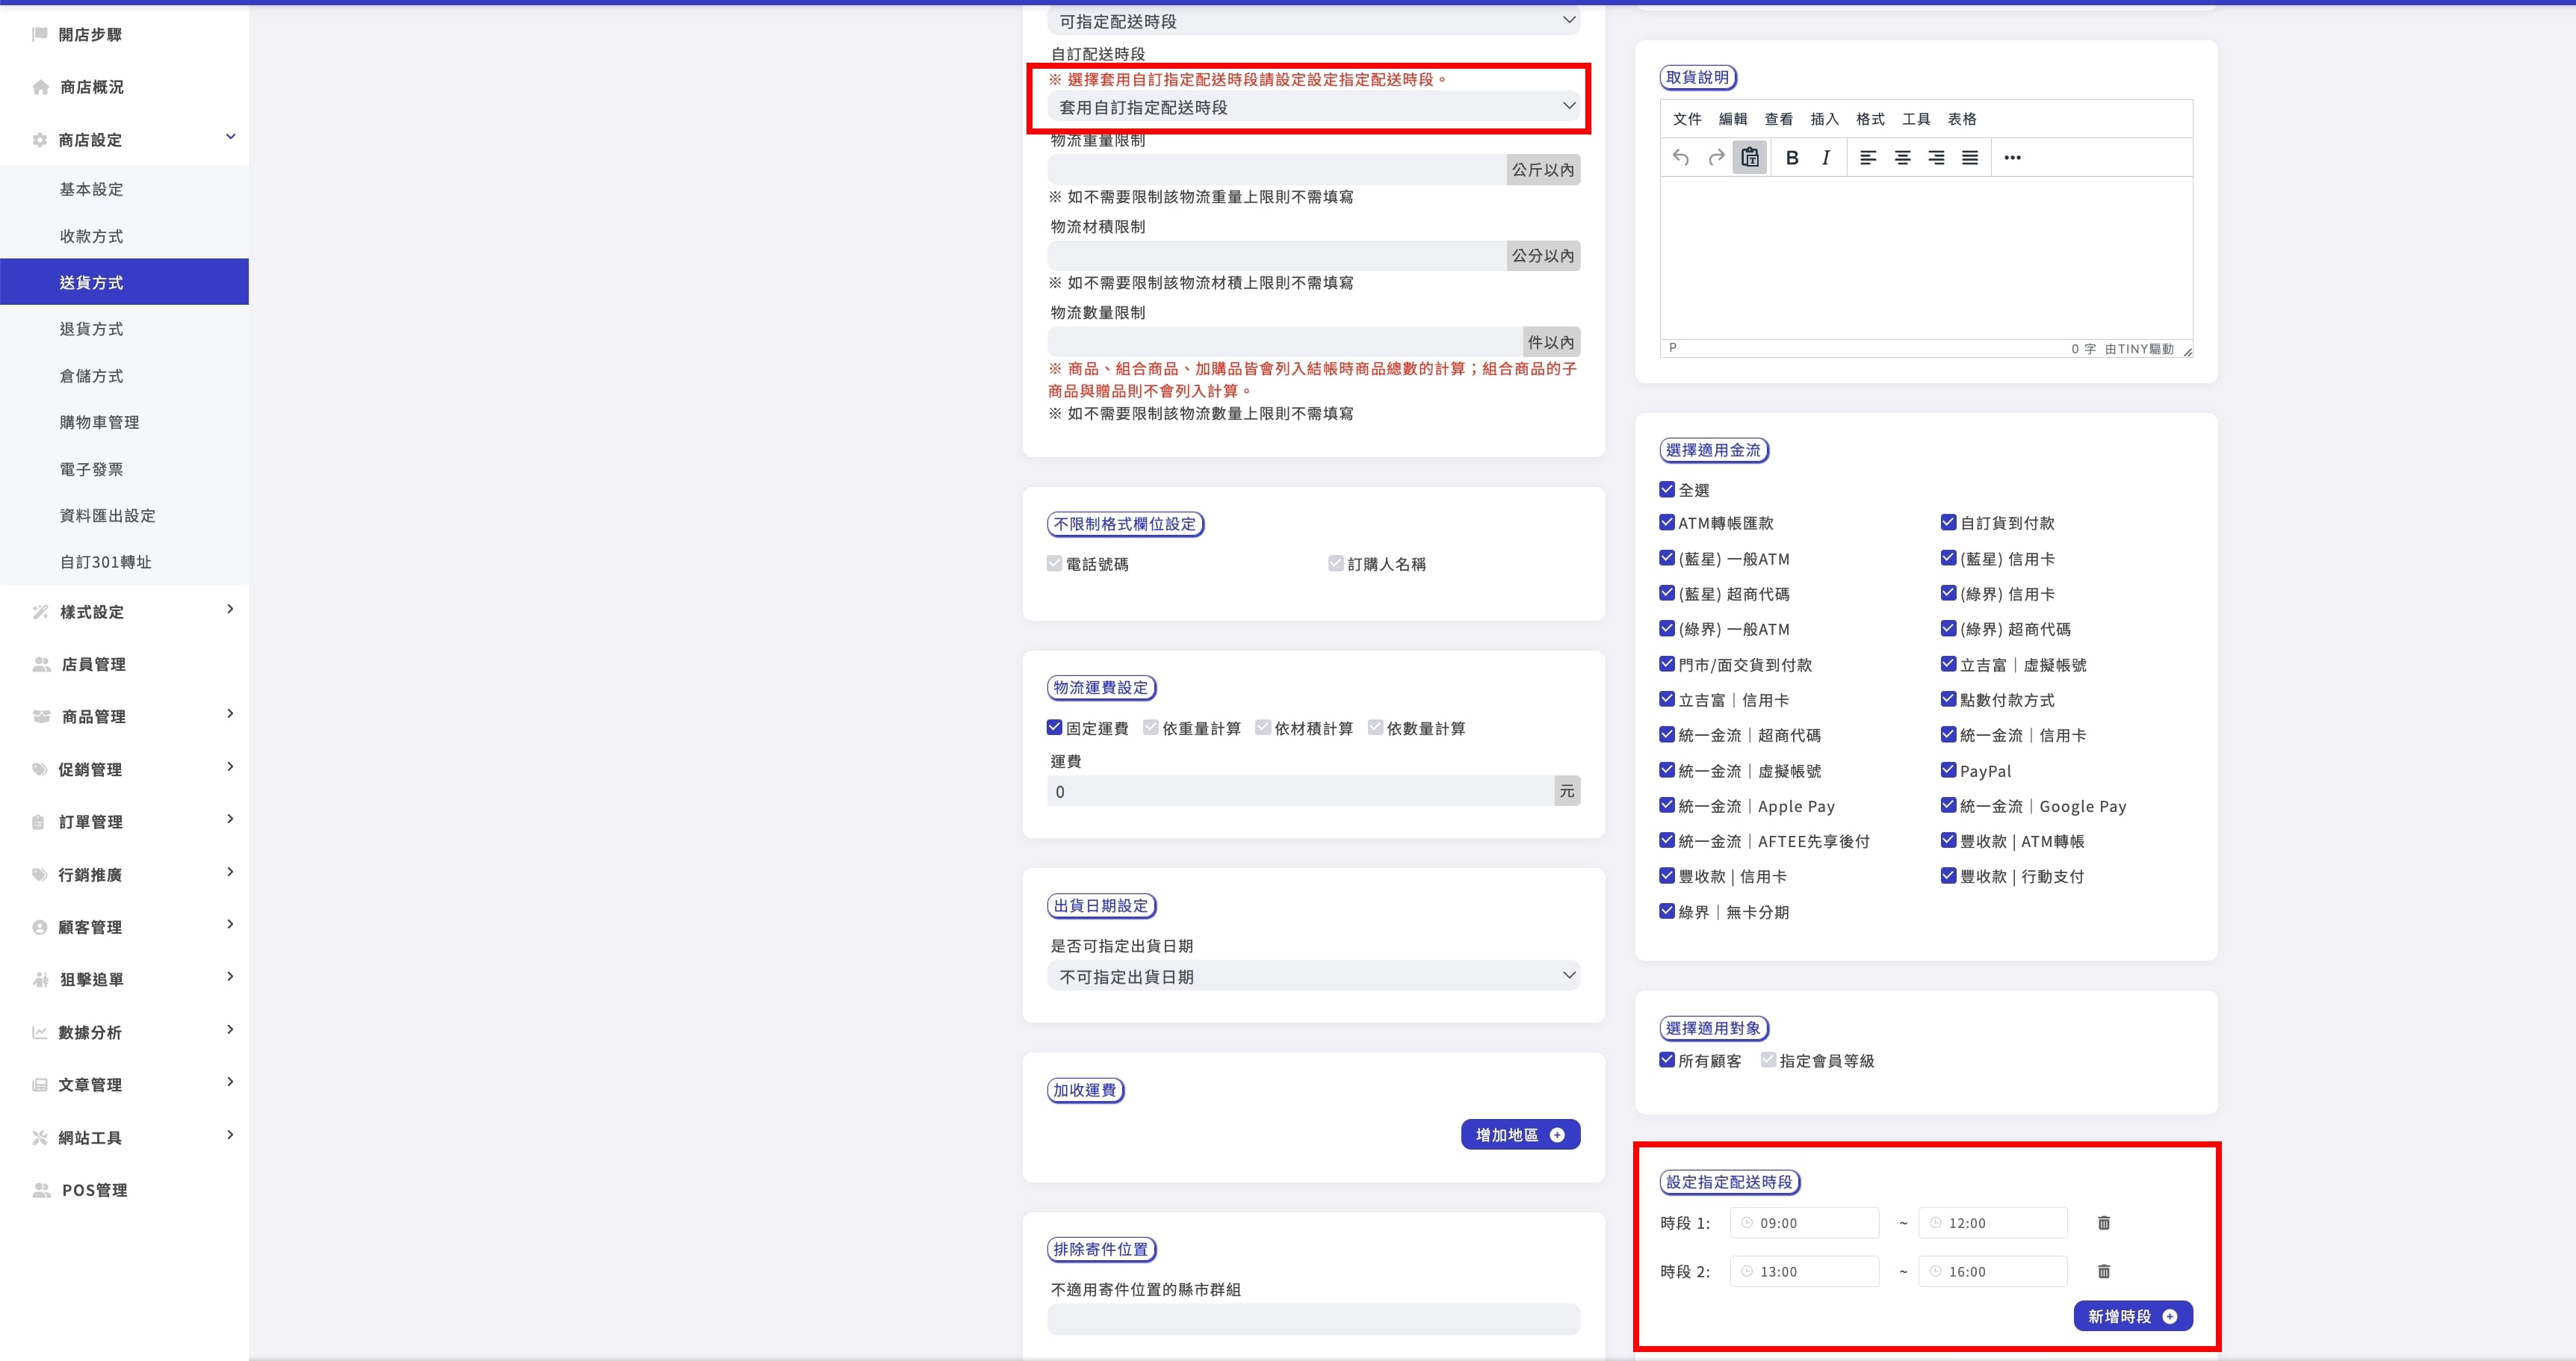Open the 格式 menu in the editor
The image size is (2576, 1361).
tap(1870, 119)
